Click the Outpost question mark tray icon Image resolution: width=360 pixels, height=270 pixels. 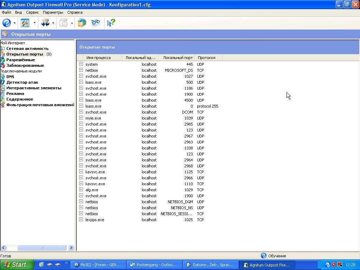coord(328,265)
